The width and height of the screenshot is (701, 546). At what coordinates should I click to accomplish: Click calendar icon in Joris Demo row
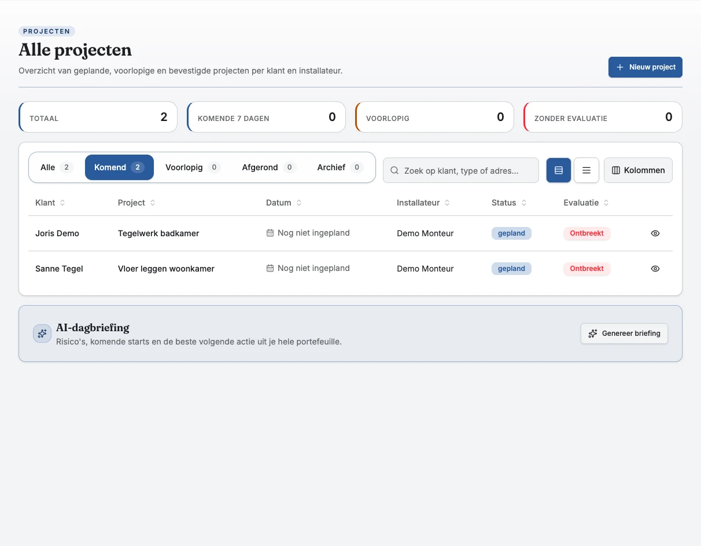click(270, 233)
